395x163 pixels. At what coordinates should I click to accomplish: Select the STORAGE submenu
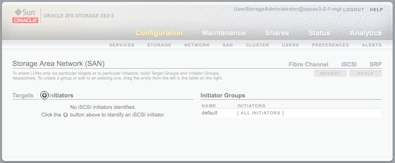coord(159,45)
